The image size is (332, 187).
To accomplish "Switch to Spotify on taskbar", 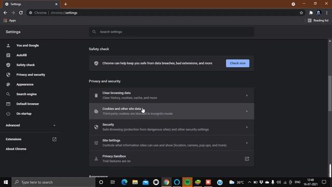I will pyautogui.click(x=187, y=182).
